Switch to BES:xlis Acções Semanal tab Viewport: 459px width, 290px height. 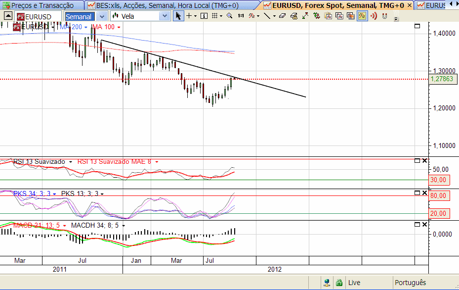point(167,5)
